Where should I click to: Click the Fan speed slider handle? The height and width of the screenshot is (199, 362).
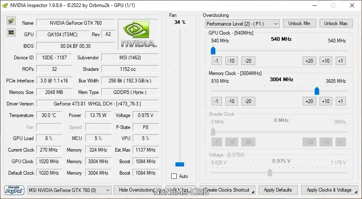[x=180, y=164]
